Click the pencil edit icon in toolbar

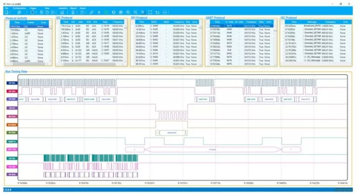coord(92,12)
